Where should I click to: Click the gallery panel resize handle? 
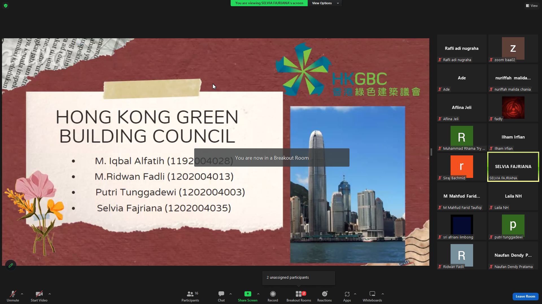tap(431, 152)
